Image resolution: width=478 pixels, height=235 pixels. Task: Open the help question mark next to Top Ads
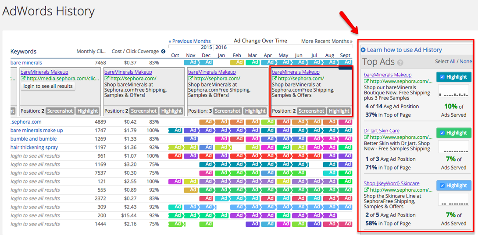click(x=400, y=63)
